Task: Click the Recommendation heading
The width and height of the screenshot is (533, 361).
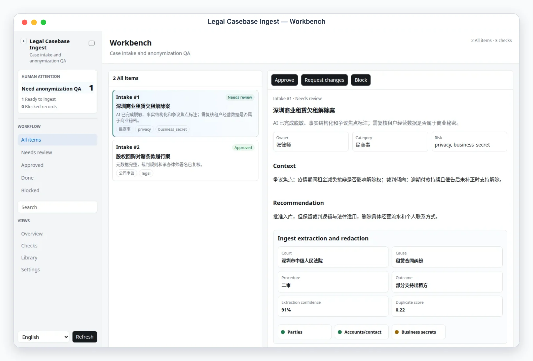Action: point(298,203)
